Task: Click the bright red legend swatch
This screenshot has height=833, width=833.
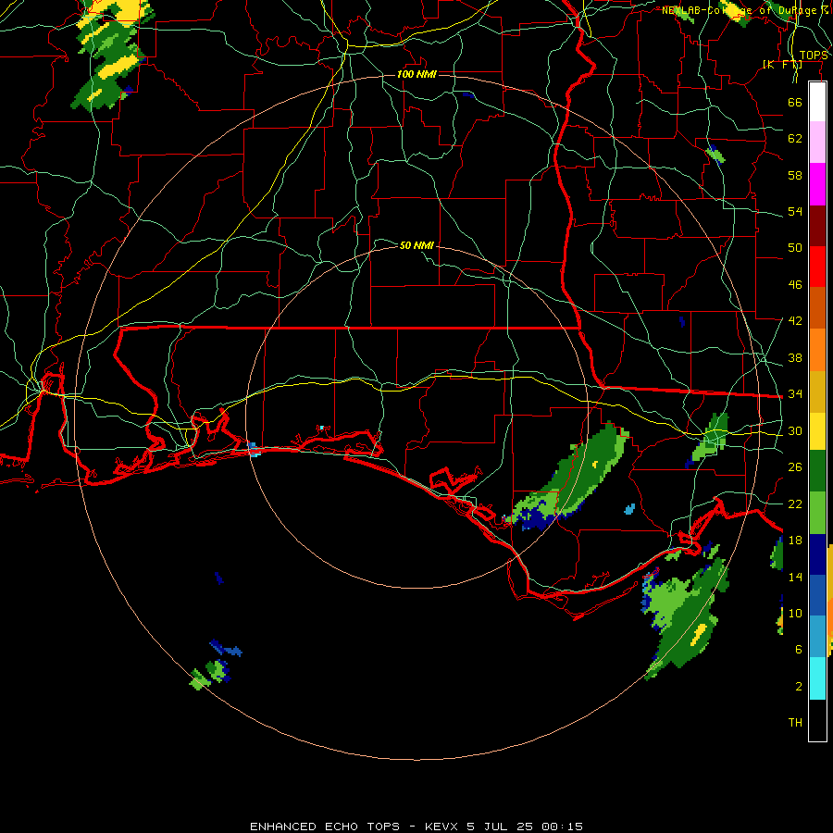Action: (x=817, y=267)
